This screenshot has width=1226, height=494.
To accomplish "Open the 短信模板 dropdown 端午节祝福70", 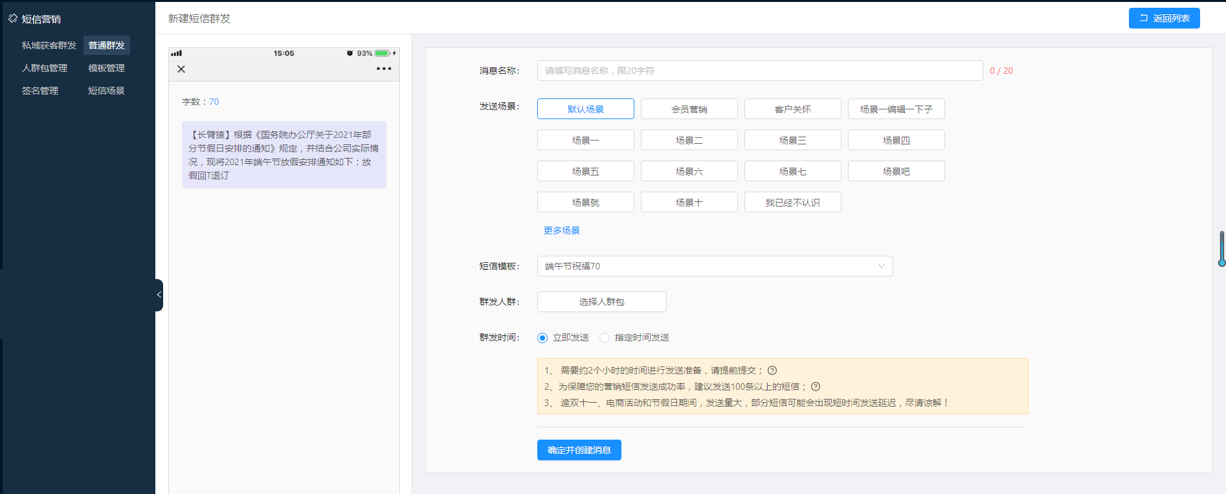I will 715,266.
